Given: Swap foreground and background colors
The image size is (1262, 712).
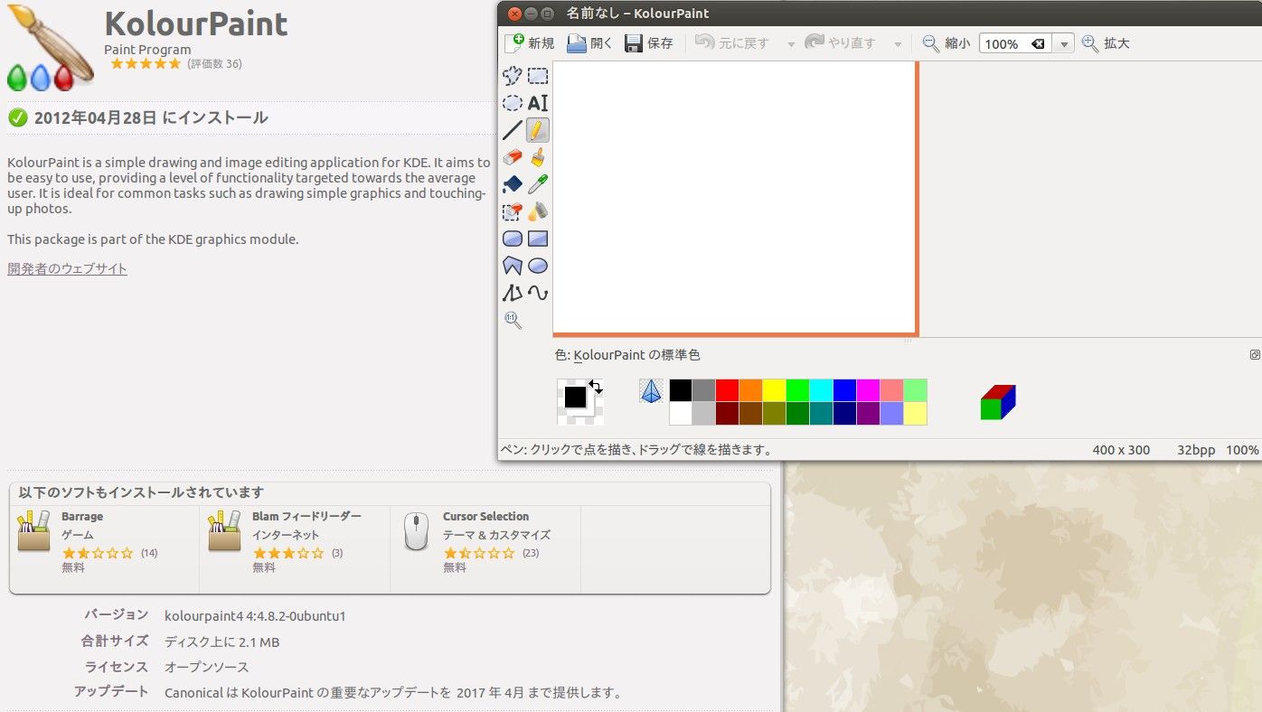Looking at the screenshot, I should [596, 387].
